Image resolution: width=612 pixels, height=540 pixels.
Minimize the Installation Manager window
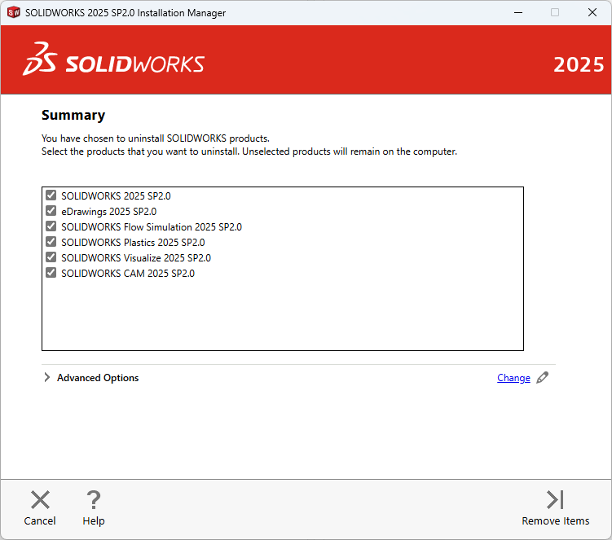pos(517,12)
